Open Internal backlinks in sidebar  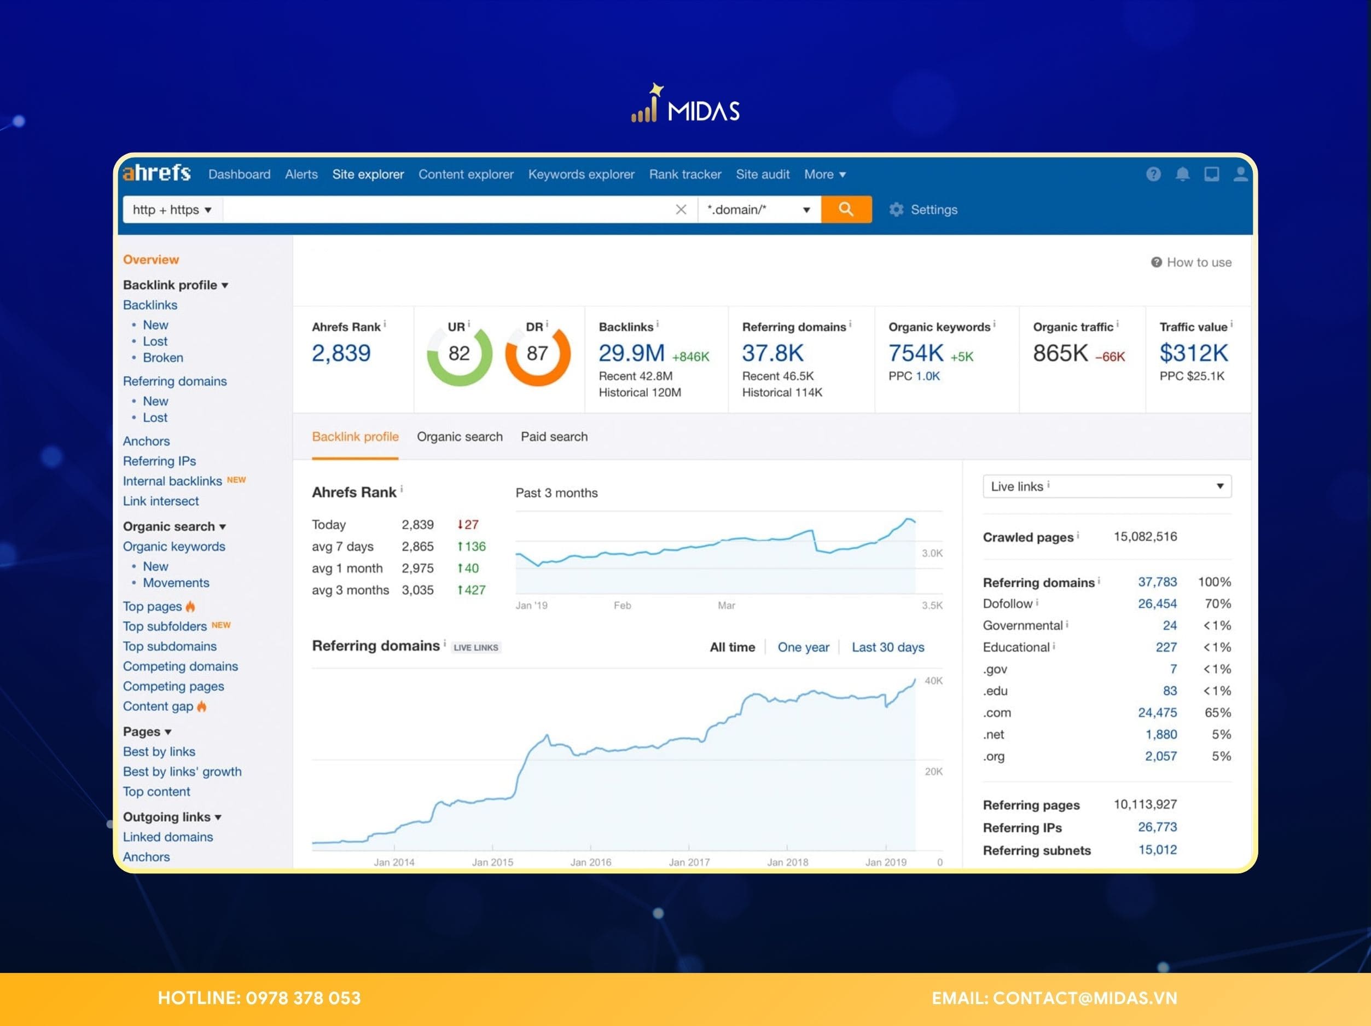click(x=172, y=481)
